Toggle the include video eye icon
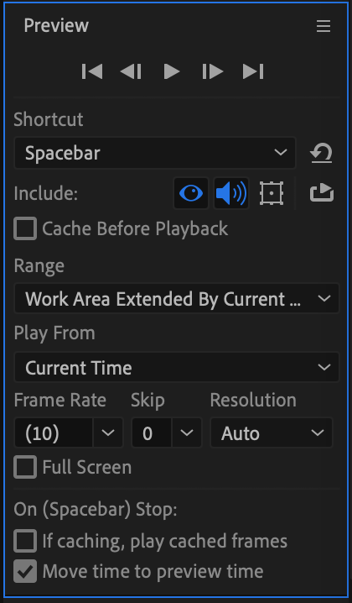This screenshot has width=352, height=603. pos(191,193)
